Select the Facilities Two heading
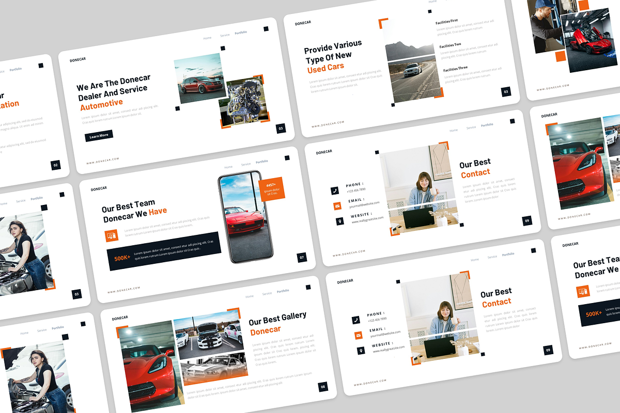The width and height of the screenshot is (620, 413). [x=451, y=45]
